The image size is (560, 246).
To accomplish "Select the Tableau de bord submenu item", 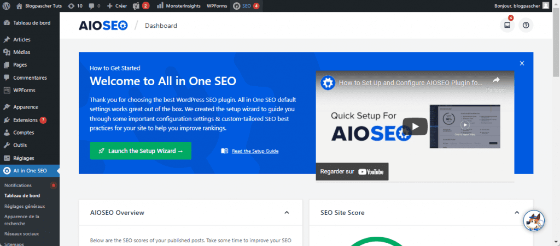I will pos(22,196).
